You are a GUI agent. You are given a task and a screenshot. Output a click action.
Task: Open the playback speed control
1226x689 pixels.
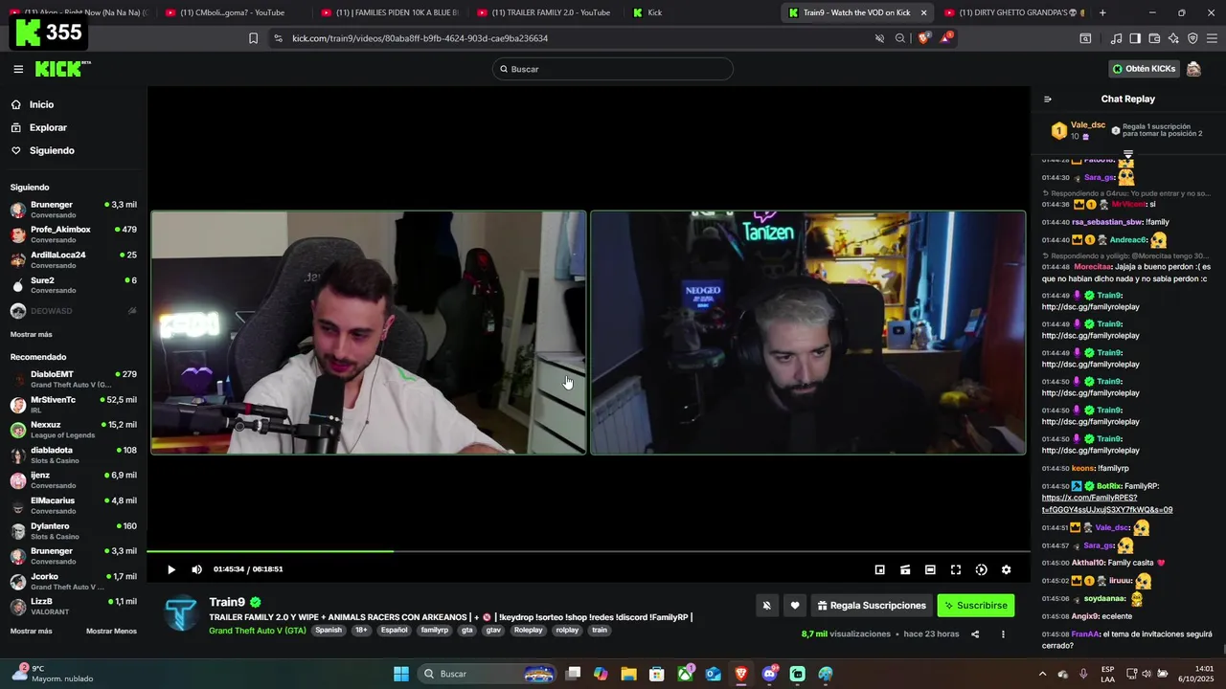tap(981, 569)
